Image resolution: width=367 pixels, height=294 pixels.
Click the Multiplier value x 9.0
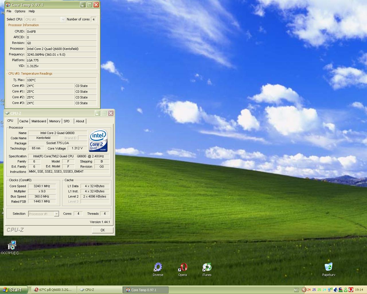point(42,191)
